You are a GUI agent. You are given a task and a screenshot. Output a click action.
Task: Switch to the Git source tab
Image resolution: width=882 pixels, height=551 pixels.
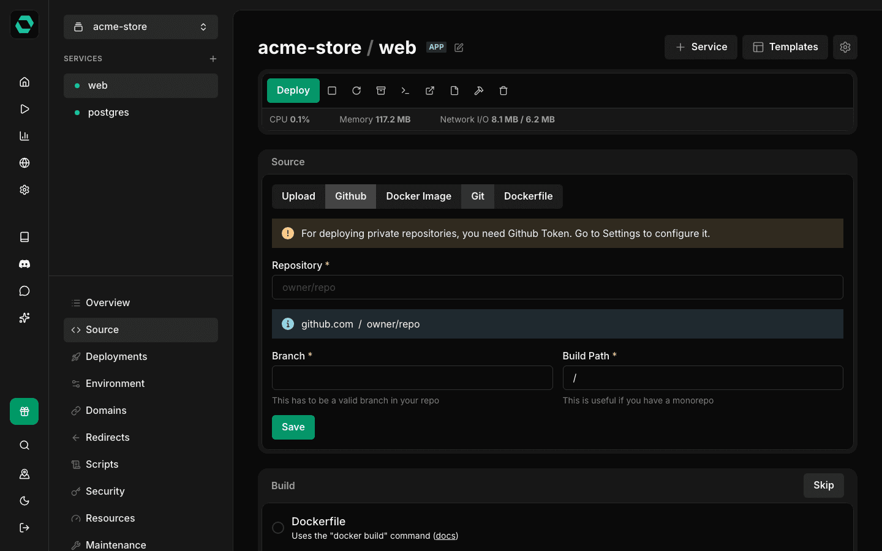coord(478,197)
